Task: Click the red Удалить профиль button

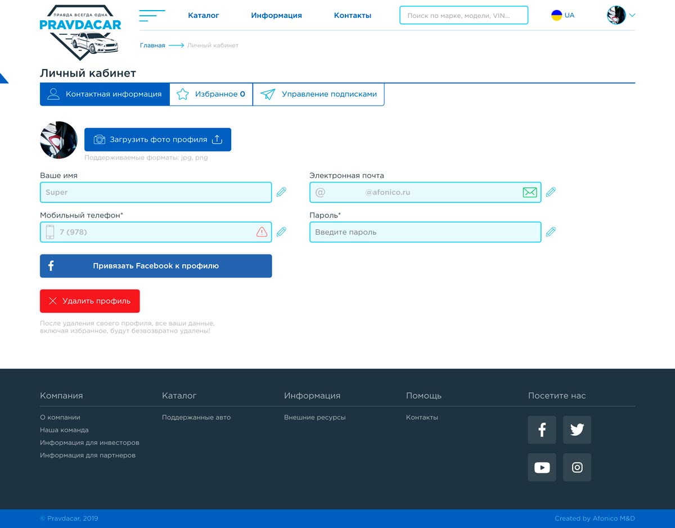Action: [x=89, y=301]
